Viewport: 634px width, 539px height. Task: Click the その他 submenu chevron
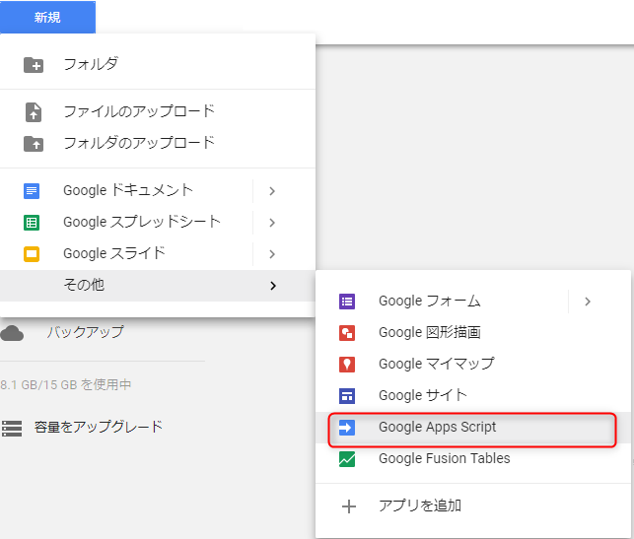(x=273, y=286)
